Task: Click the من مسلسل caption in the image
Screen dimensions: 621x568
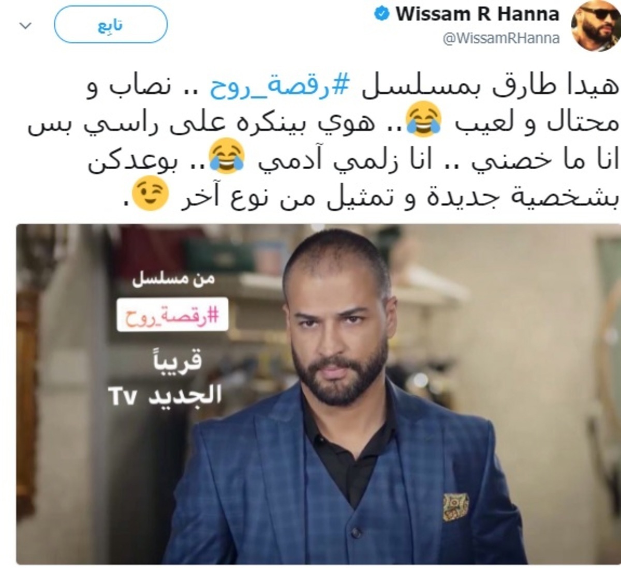Action: point(173,280)
